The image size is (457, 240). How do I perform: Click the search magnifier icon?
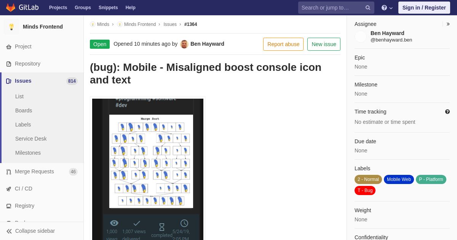click(x=368, y=8)
